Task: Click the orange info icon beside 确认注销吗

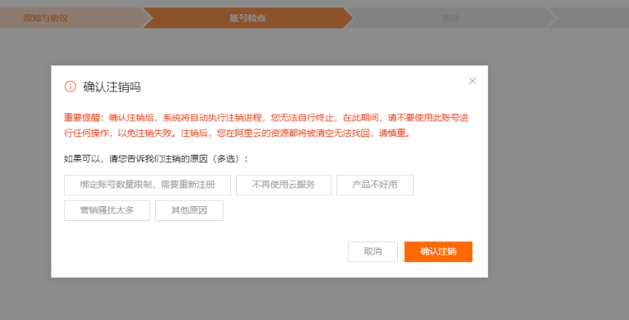Action: click(x=70, y=86)
